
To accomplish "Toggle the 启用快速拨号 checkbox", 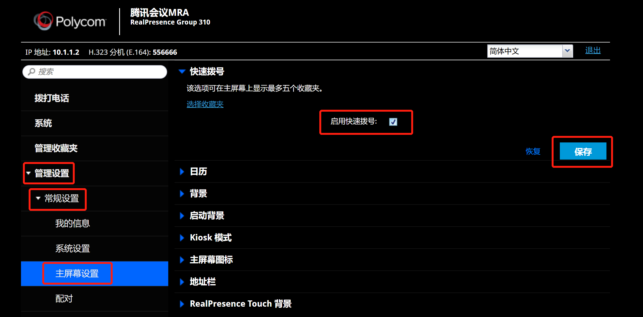I will point(393,122).
